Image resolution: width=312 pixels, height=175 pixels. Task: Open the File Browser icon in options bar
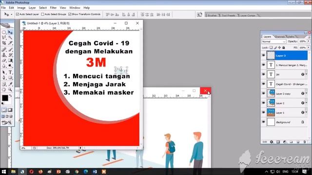coord(199,15)
